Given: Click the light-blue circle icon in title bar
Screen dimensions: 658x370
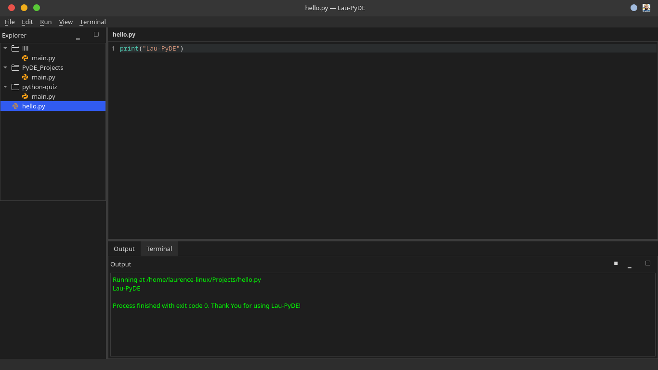Looking at the screenshot, I should coord(634,8).
